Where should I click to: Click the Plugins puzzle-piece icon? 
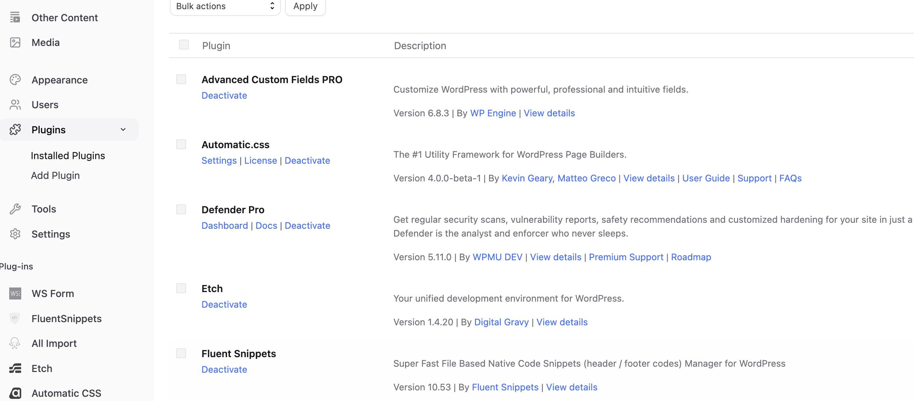(x=15, y=129)
